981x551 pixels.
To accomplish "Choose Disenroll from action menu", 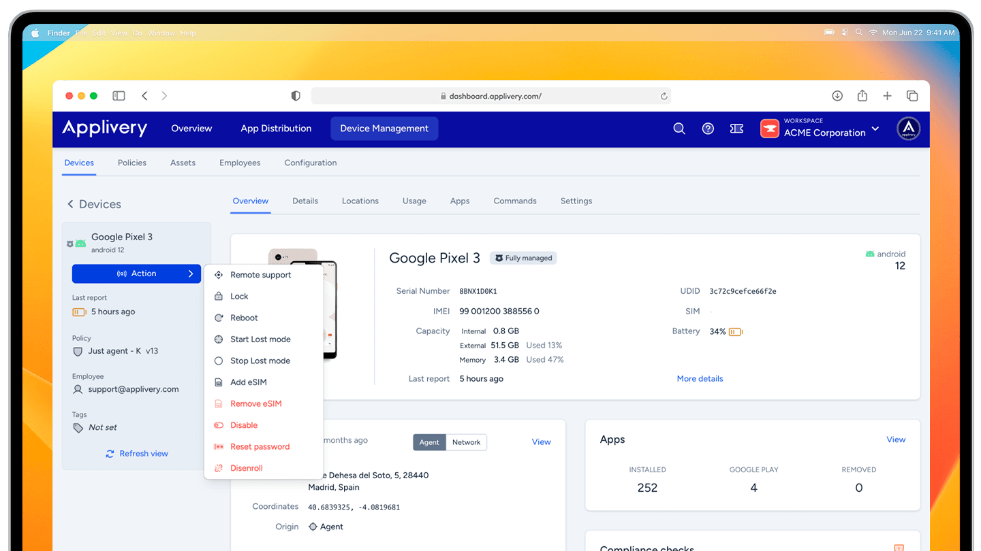I will point(263,468).
